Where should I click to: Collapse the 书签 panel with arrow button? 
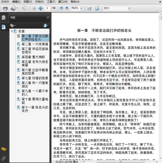[48, 18]
